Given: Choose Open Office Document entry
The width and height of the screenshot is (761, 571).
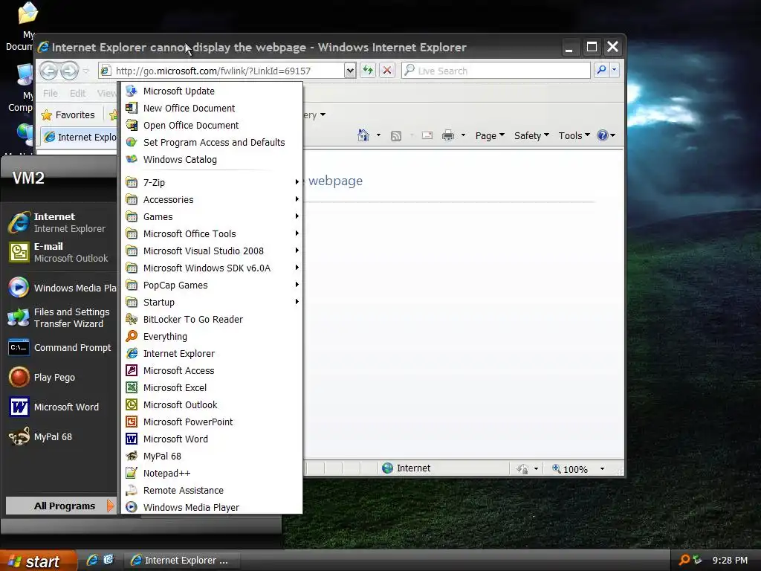Looking at the screenshot, I should [212, 125].
